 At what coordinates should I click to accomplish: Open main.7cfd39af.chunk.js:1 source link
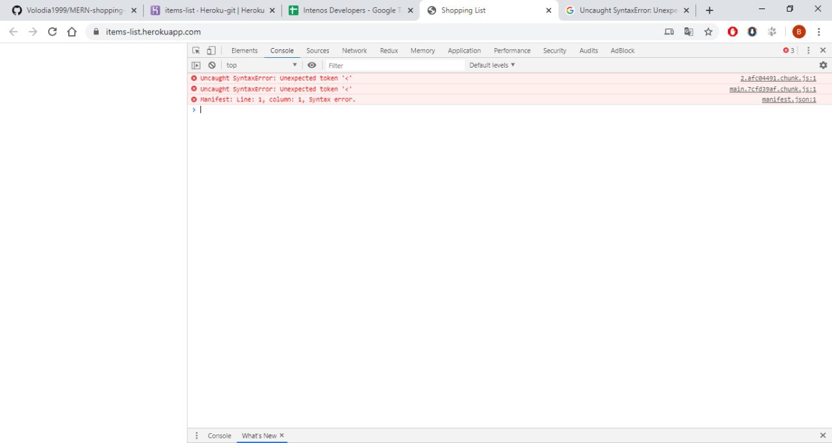(773, 89)
